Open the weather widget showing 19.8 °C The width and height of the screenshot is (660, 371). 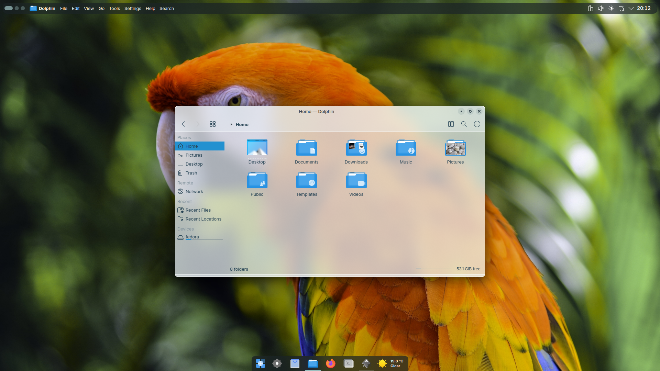coord(391,363)
